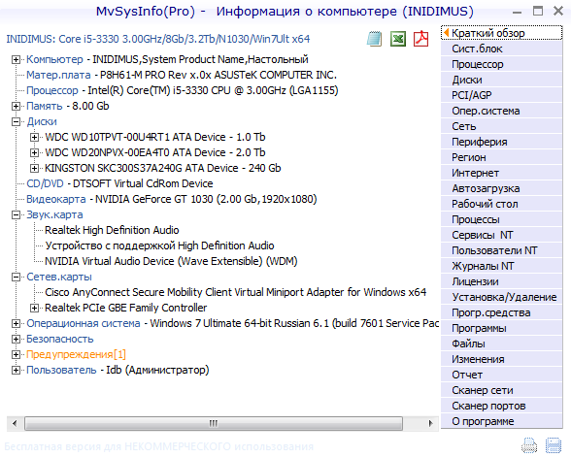
Task: Open the Интернет section
Action: click(501, 173)
